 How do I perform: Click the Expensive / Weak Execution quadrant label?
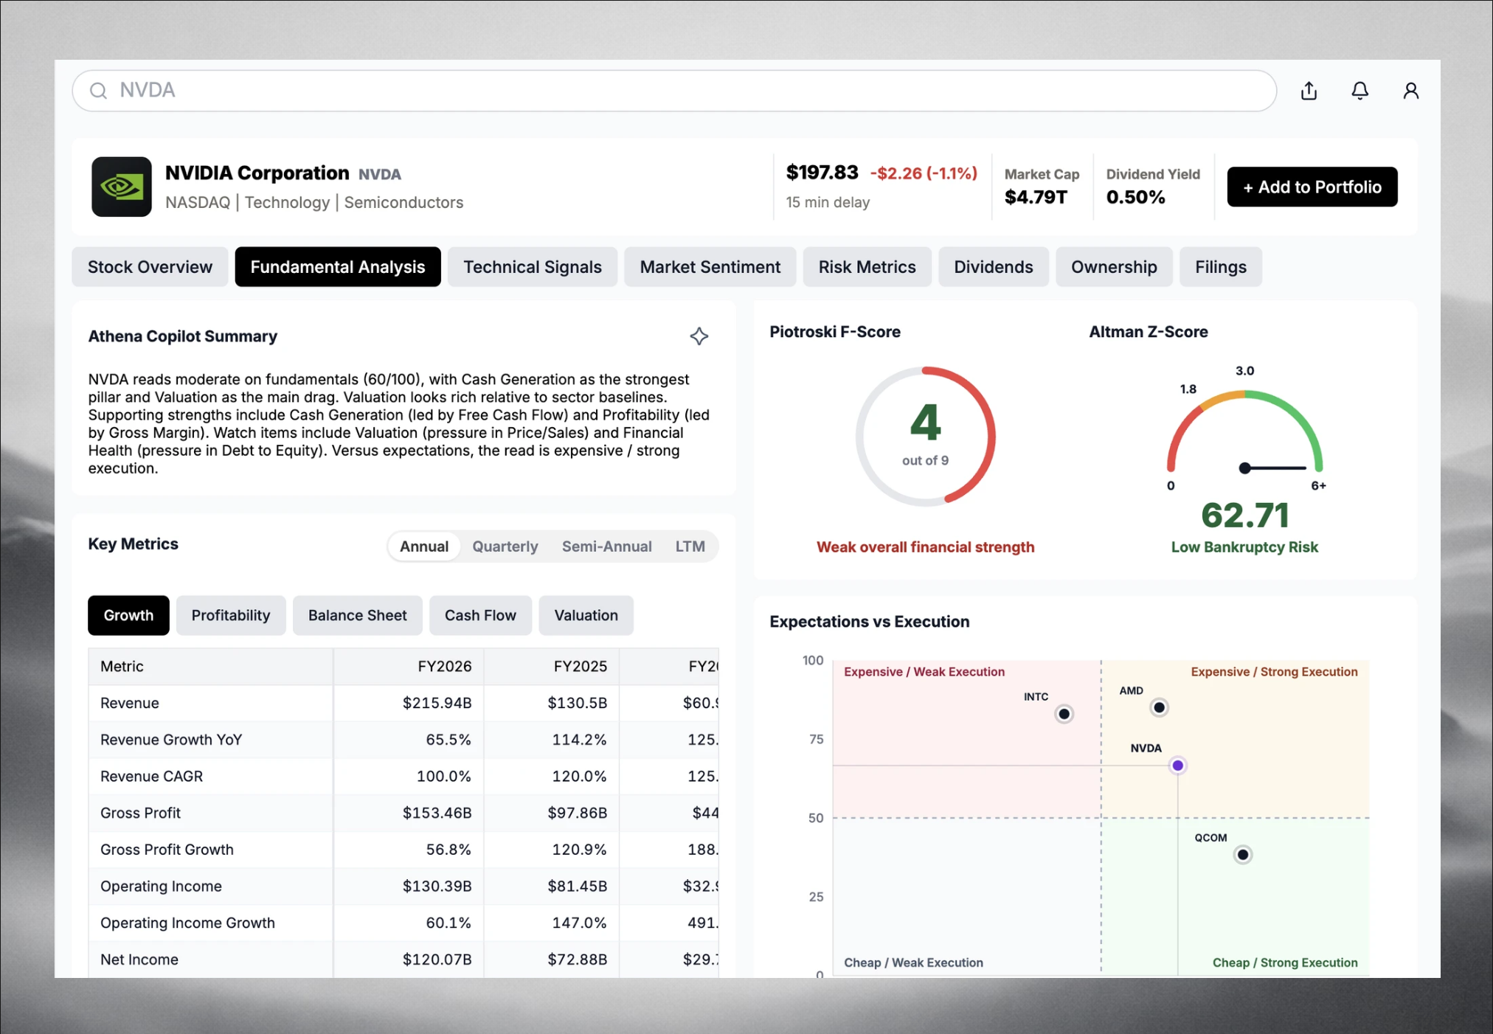coord(924,672)
